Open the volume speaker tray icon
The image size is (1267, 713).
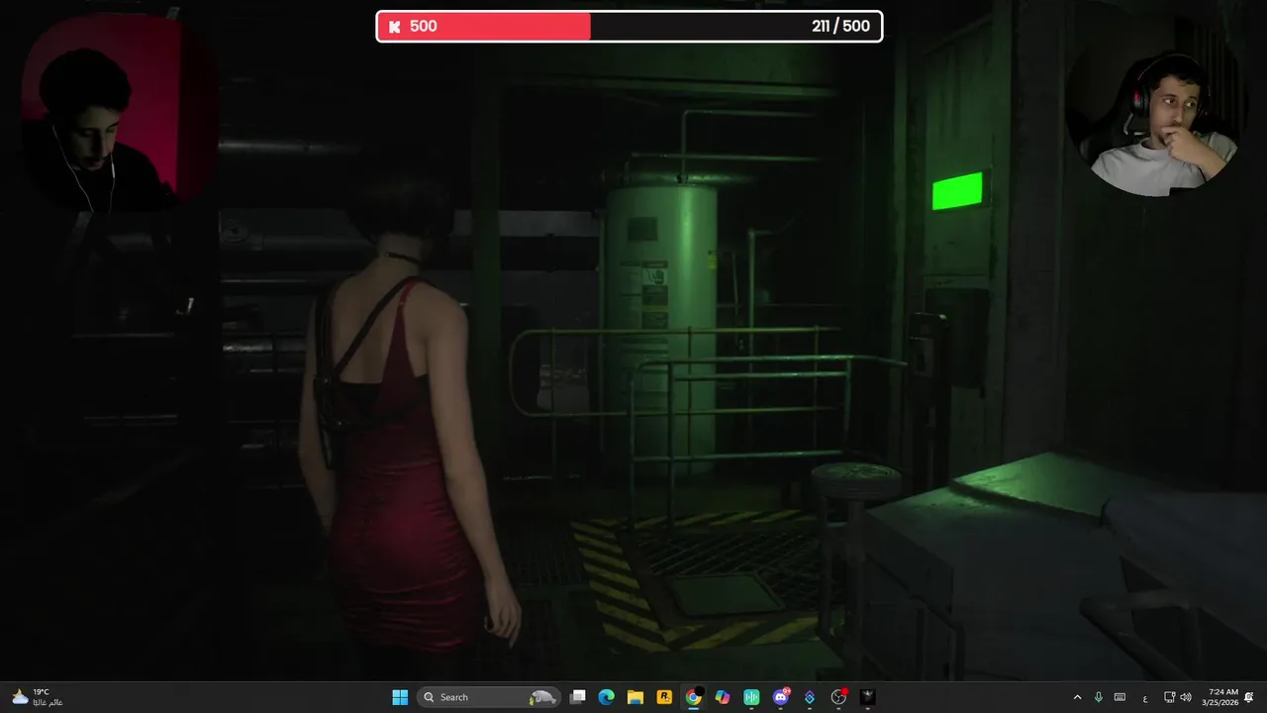pyautogui.click(x=1186, y=697)
